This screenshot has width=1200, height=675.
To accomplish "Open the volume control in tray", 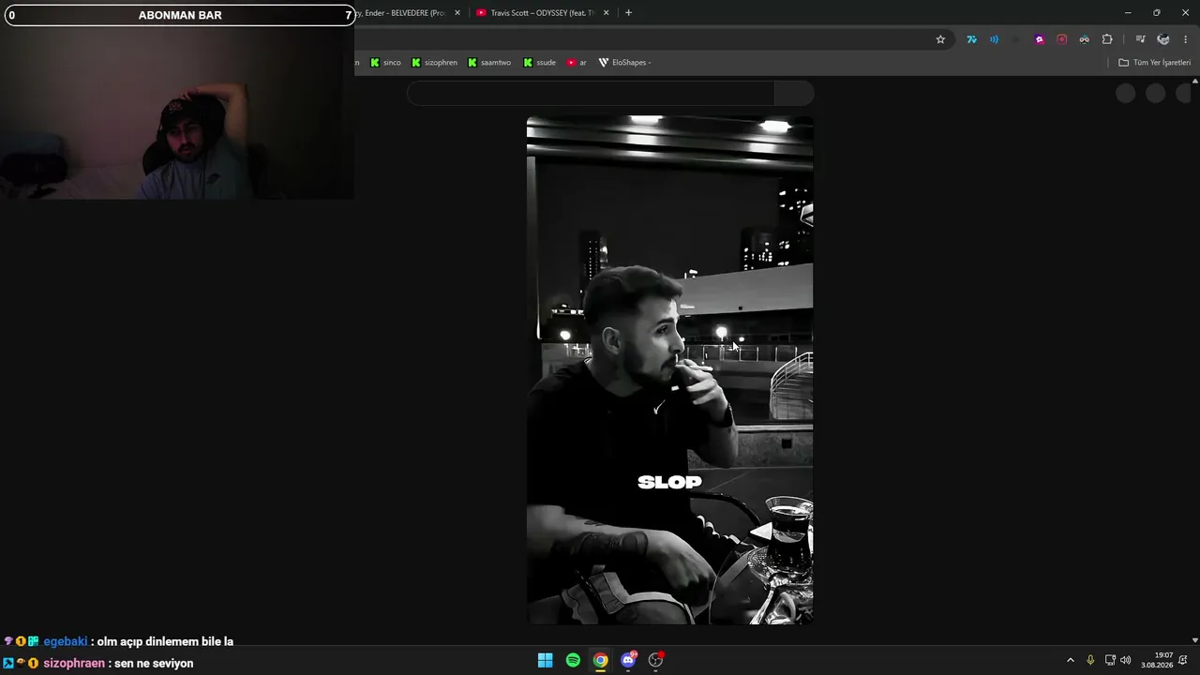I will coord(1126,660).
